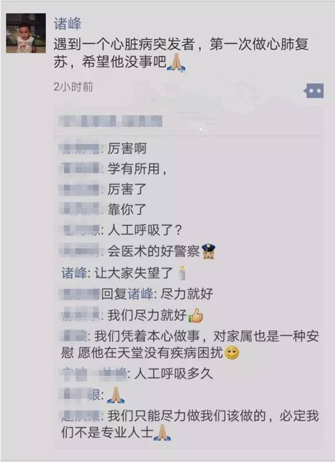Tap the candle emoji after 让大家失望了
This screenshot has height=462, width=335.
182,273
